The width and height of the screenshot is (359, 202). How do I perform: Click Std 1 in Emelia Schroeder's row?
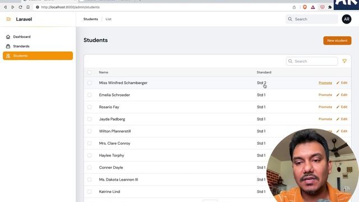[x=261, y=95]
